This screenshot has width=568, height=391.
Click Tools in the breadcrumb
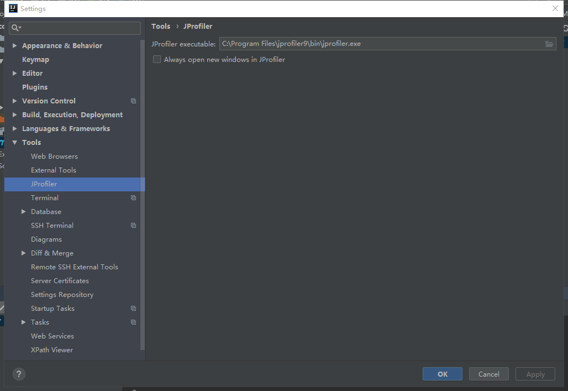161,27
